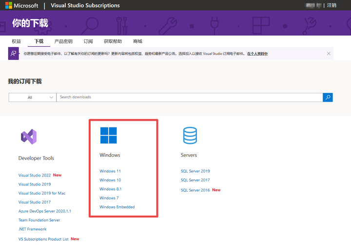Open the Windows Embedded link
This screenshot has width=351, height=250.
[x=117, y=207]
